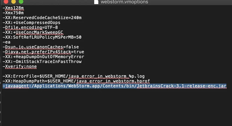232x126 pixels.
Task: Click the SoftRefLRUPolicyMSPerMB=50 line
Action: tap(42, 37)
